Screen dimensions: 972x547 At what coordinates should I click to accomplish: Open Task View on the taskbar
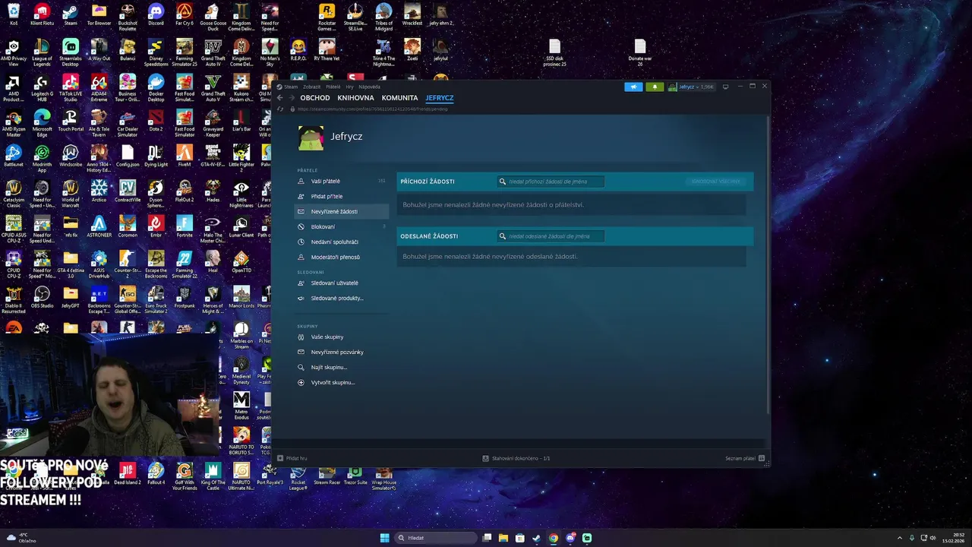[x=487, y=538]
